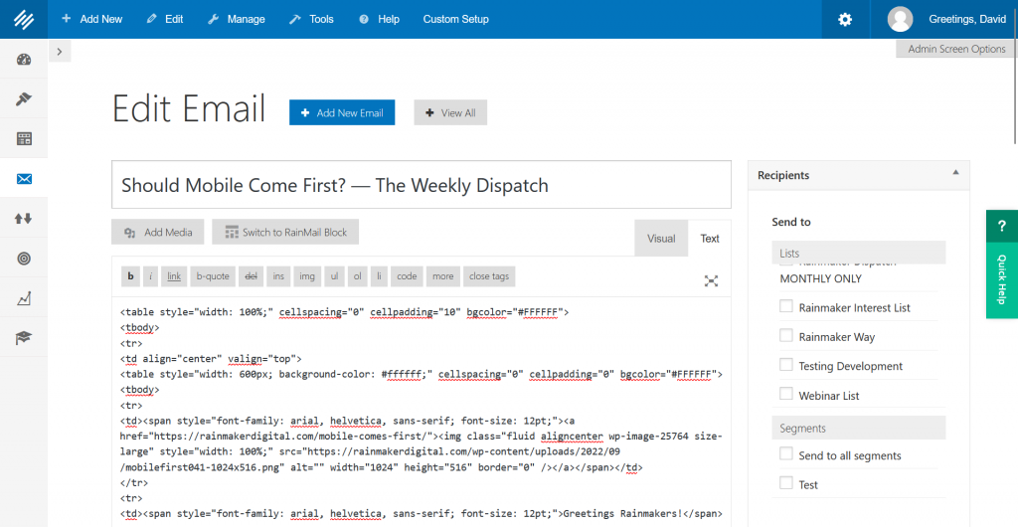Click the Send to label

pos(790,222)
